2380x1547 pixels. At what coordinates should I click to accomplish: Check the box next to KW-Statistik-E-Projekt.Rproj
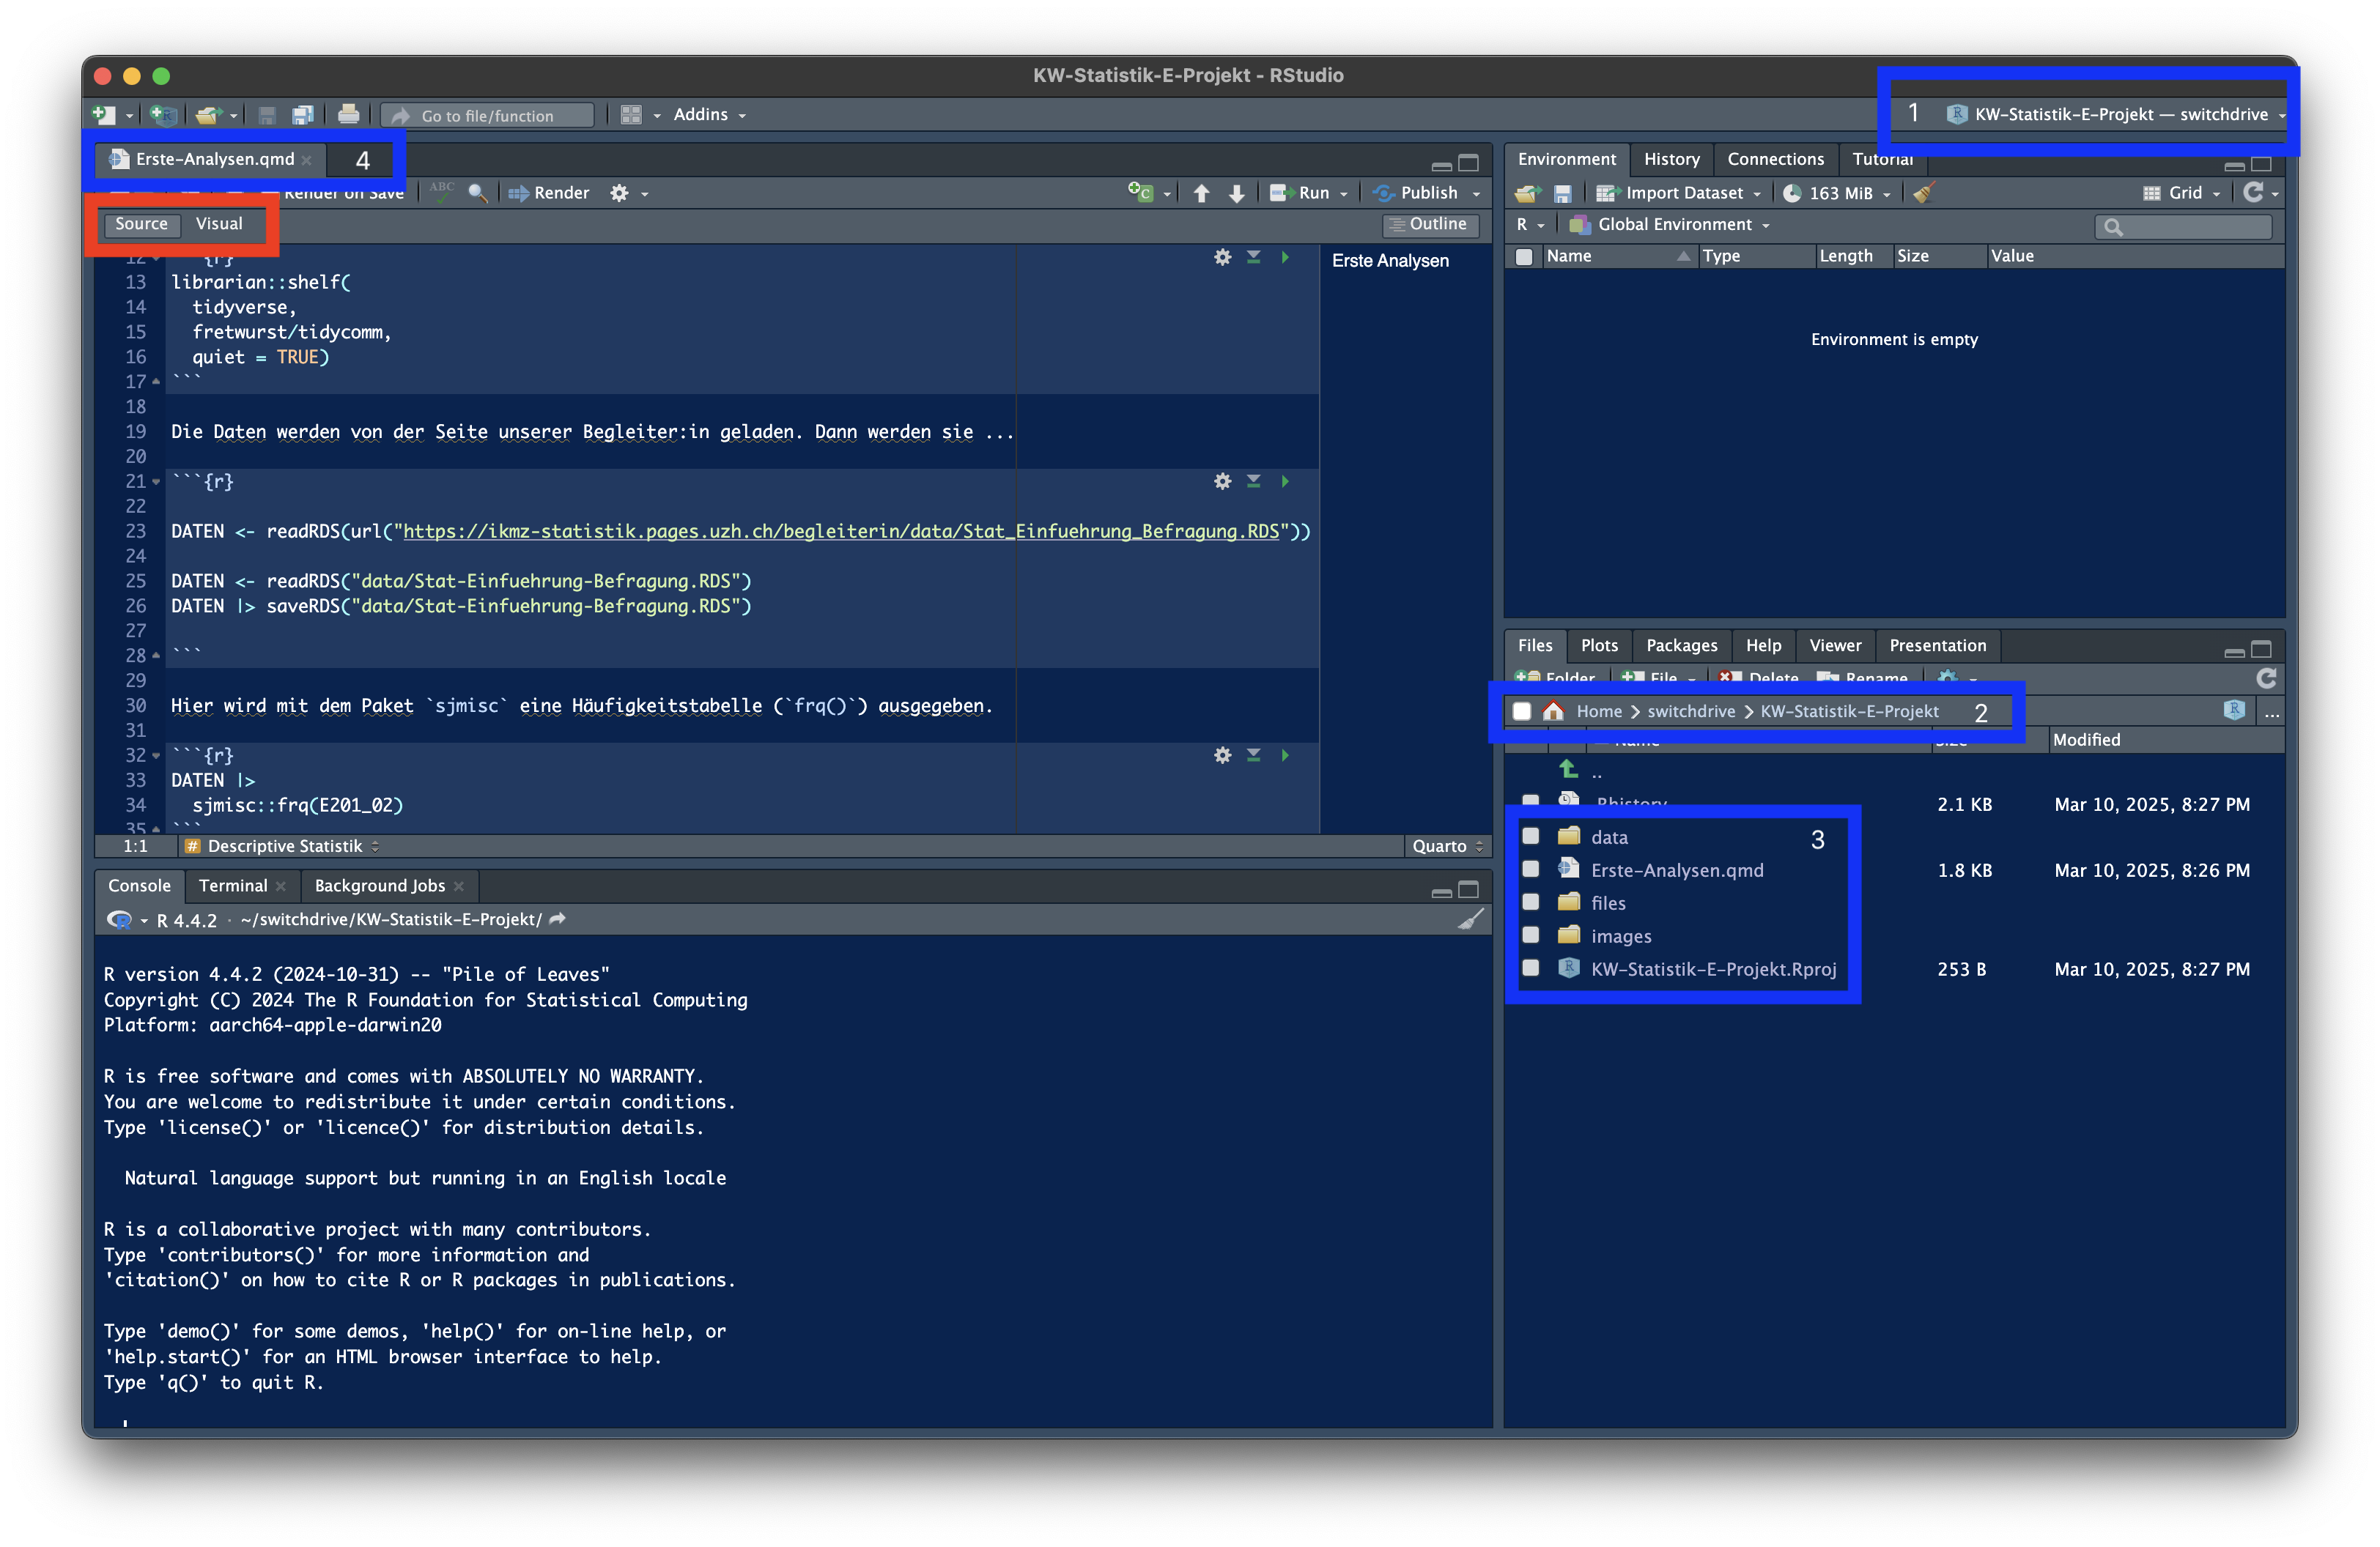1530,968
